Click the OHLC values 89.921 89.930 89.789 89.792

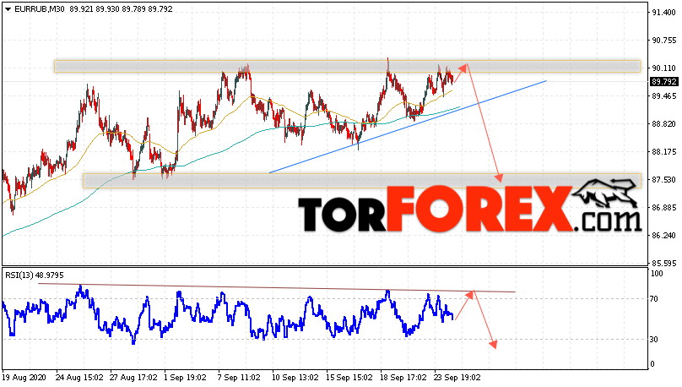click(121, 9)
